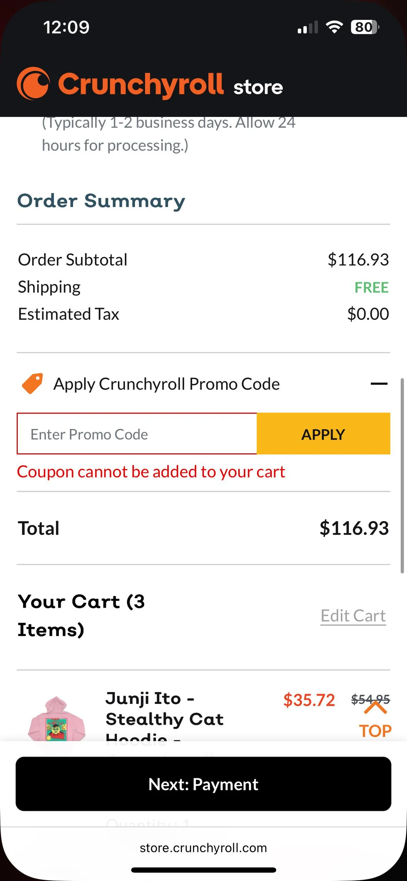Tap the 12:09 clock in the status bar
407x881 pixels.
(x=67, y=26)
